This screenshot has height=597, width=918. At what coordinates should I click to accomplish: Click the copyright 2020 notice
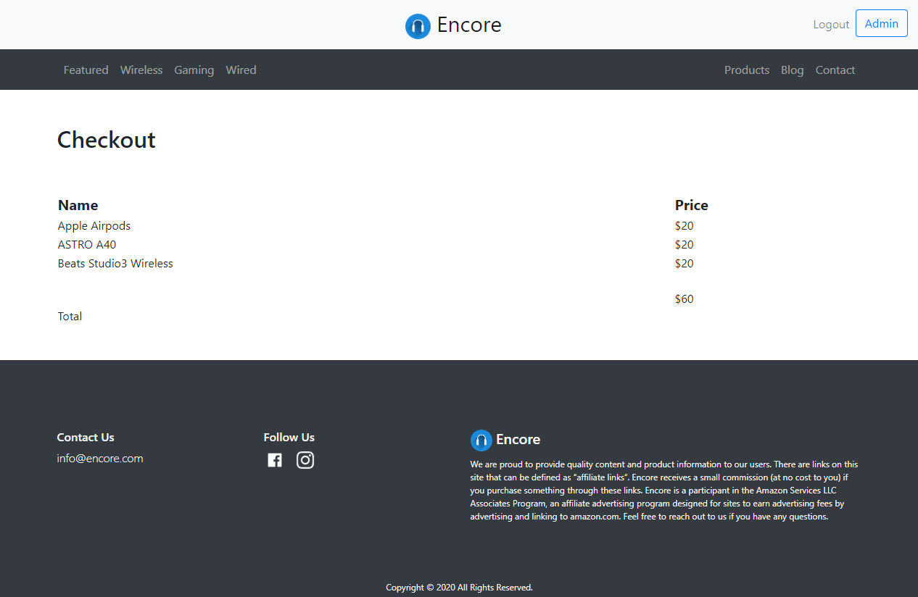coord(459,588)
